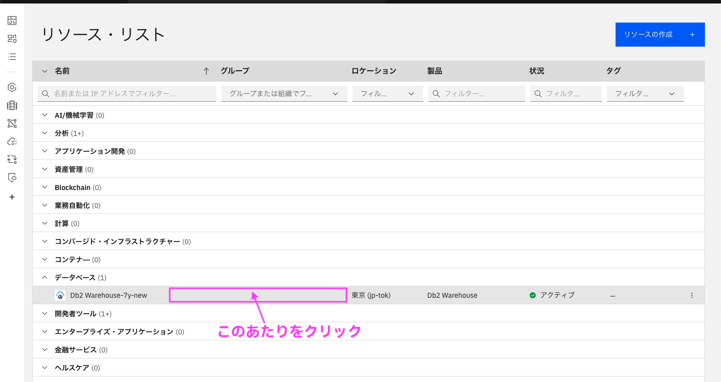Expand the エンタープライズ・アプリケーション category
The height and width of the screenshot is (382, 721).
click(x=44, y=332)
